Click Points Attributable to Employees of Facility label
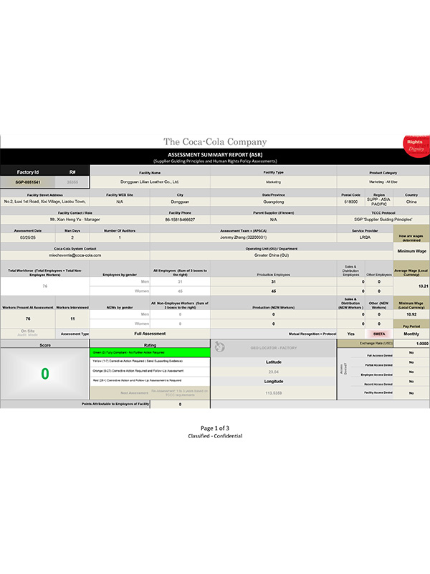The height and width of the screenshot is (574, 430). coord(115,404)
